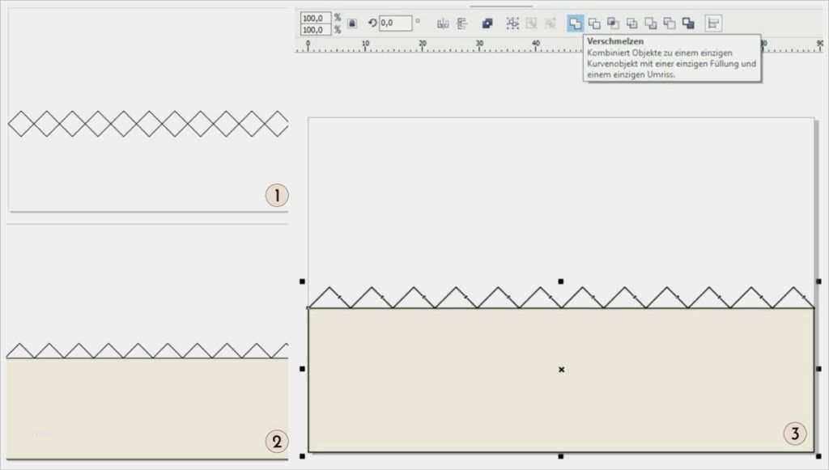Click the rotation angle field showing 0,0
The height and width of the screenshot is (470, 829).
(x=396, y=23)
